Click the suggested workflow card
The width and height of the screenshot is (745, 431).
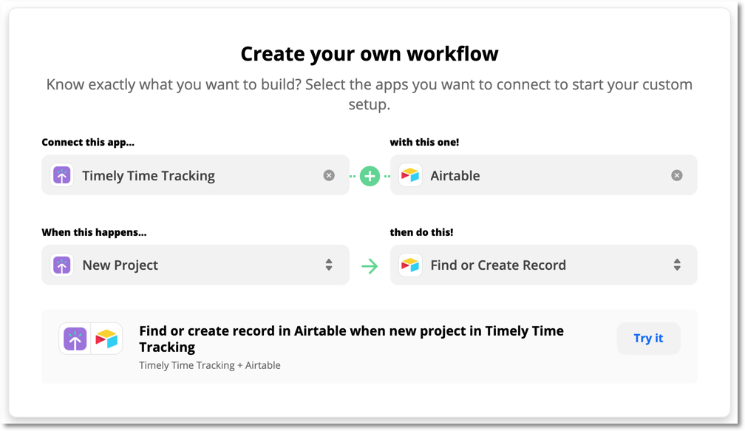370,347
